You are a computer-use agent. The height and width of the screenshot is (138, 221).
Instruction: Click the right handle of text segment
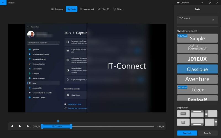[71, 126]
